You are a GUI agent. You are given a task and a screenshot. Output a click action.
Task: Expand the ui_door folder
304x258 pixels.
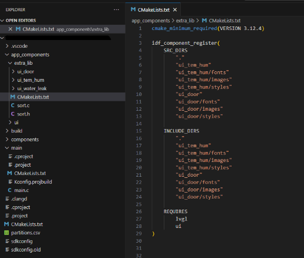tap(25, 72)
